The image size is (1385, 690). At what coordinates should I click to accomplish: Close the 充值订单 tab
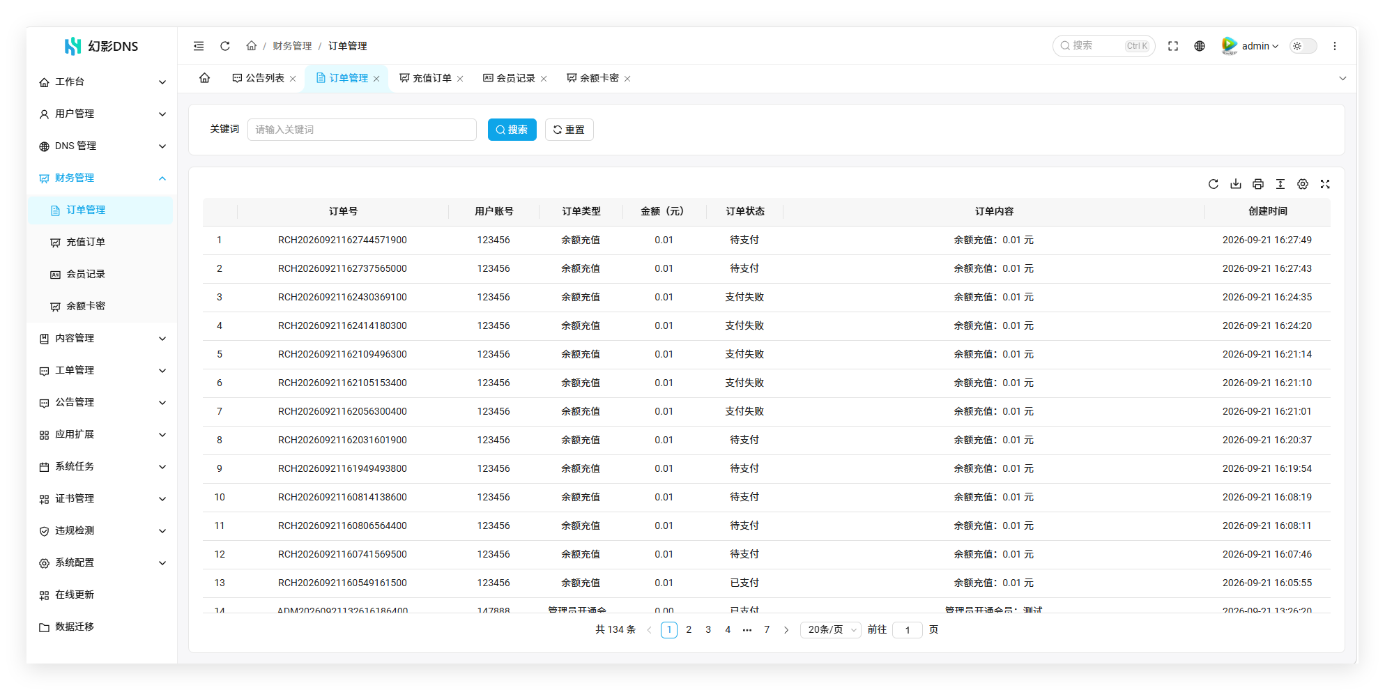click(460, 79)
